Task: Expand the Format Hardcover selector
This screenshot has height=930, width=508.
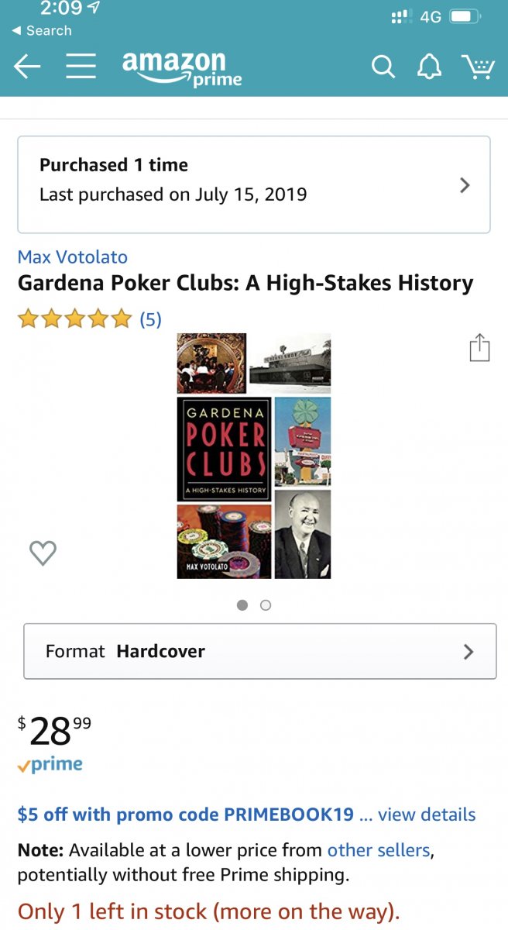Action: point(259,651)
